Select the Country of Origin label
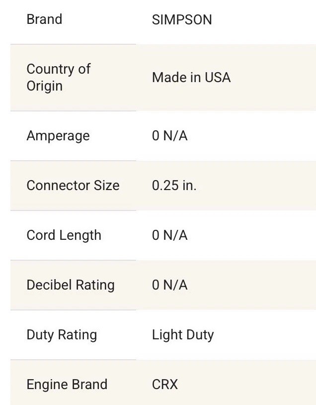Image resolution: width=316 pixels, height=405 pixels. tap(59, 78)
